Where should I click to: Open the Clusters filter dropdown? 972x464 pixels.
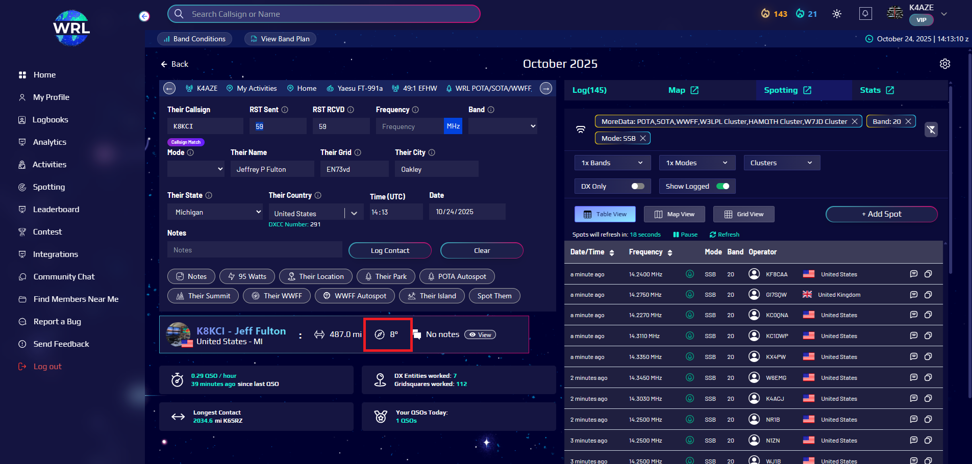tap(782, 163)
